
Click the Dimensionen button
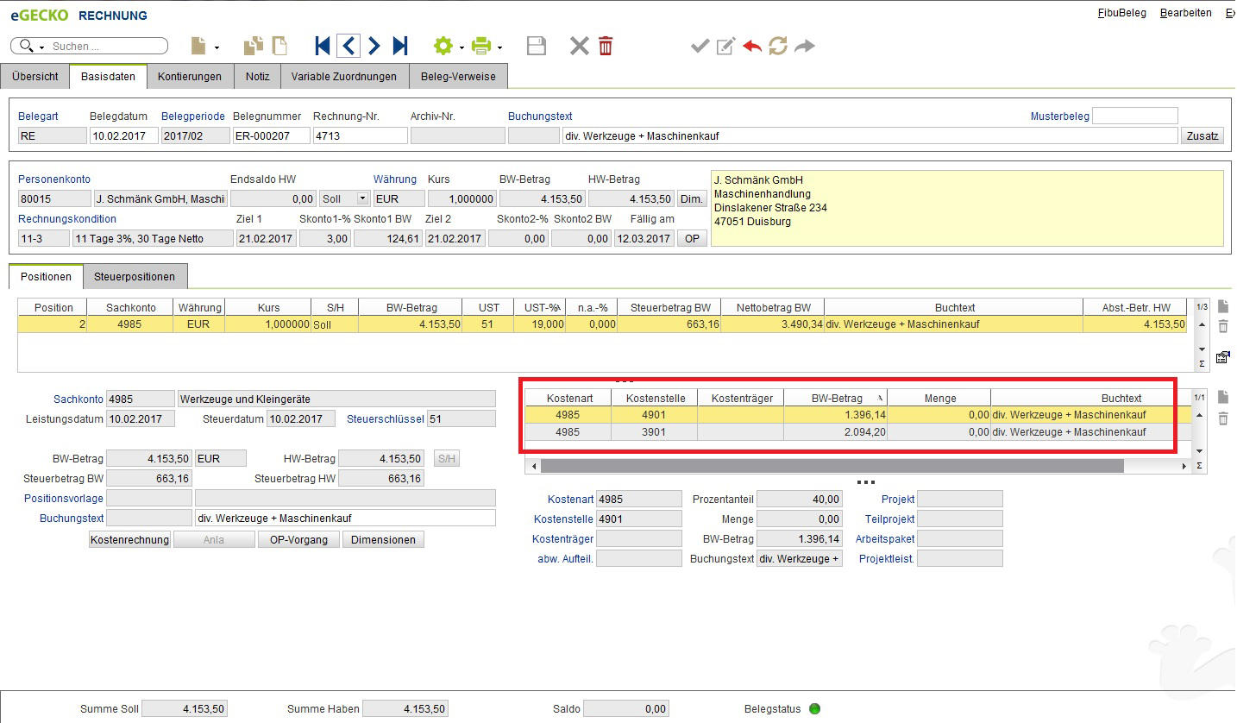383,540
